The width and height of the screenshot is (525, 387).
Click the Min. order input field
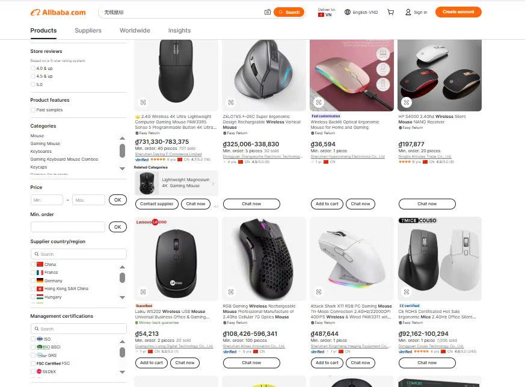pos(67,227)
